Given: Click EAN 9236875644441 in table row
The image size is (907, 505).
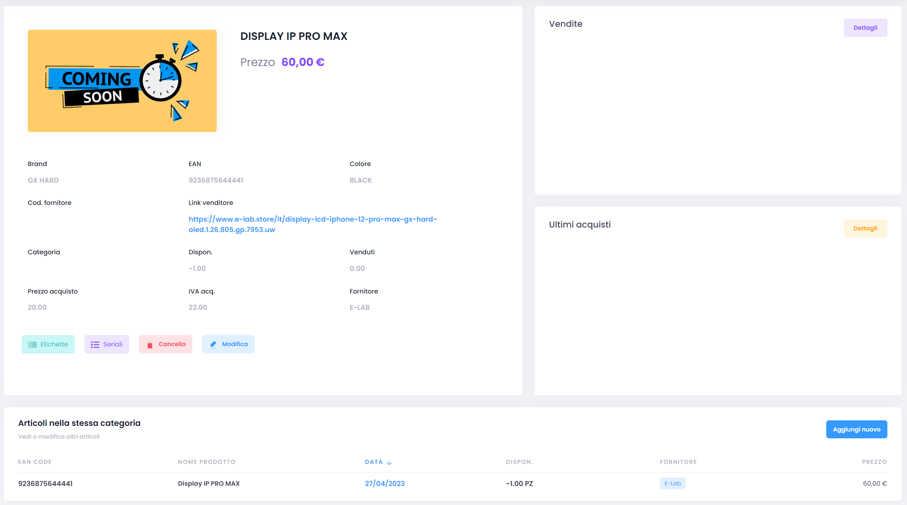Looking at the screenshot, I should [45, 483].
